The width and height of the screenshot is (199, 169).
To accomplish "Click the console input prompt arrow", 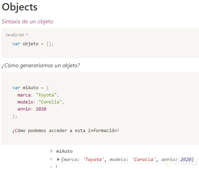I will pos(51,151).
